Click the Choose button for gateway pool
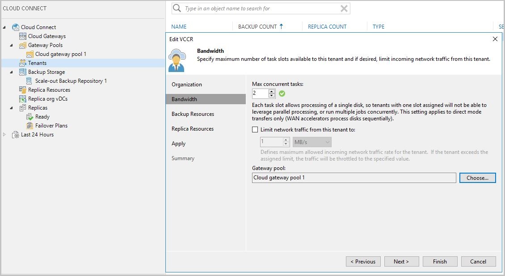The height and width of the screenshot is (276, 505). point(477,178)
